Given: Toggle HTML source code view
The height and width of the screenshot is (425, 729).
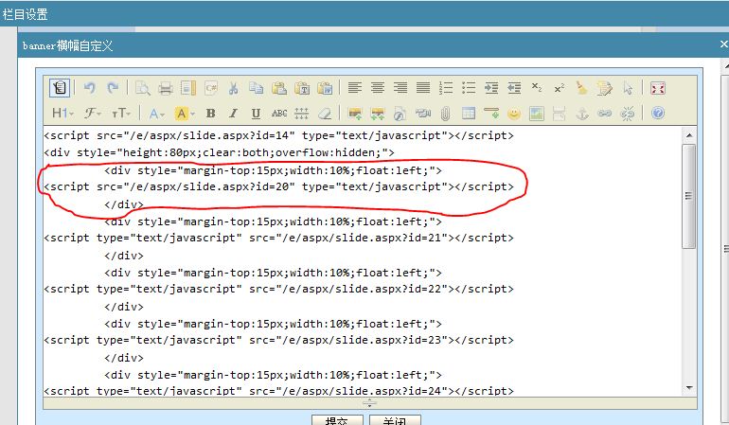Looking at the screenshot, I should point(60,88).
